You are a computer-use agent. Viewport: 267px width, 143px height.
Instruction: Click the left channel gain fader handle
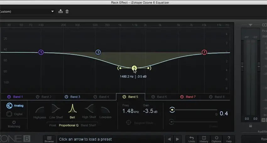tap(242, 67)
